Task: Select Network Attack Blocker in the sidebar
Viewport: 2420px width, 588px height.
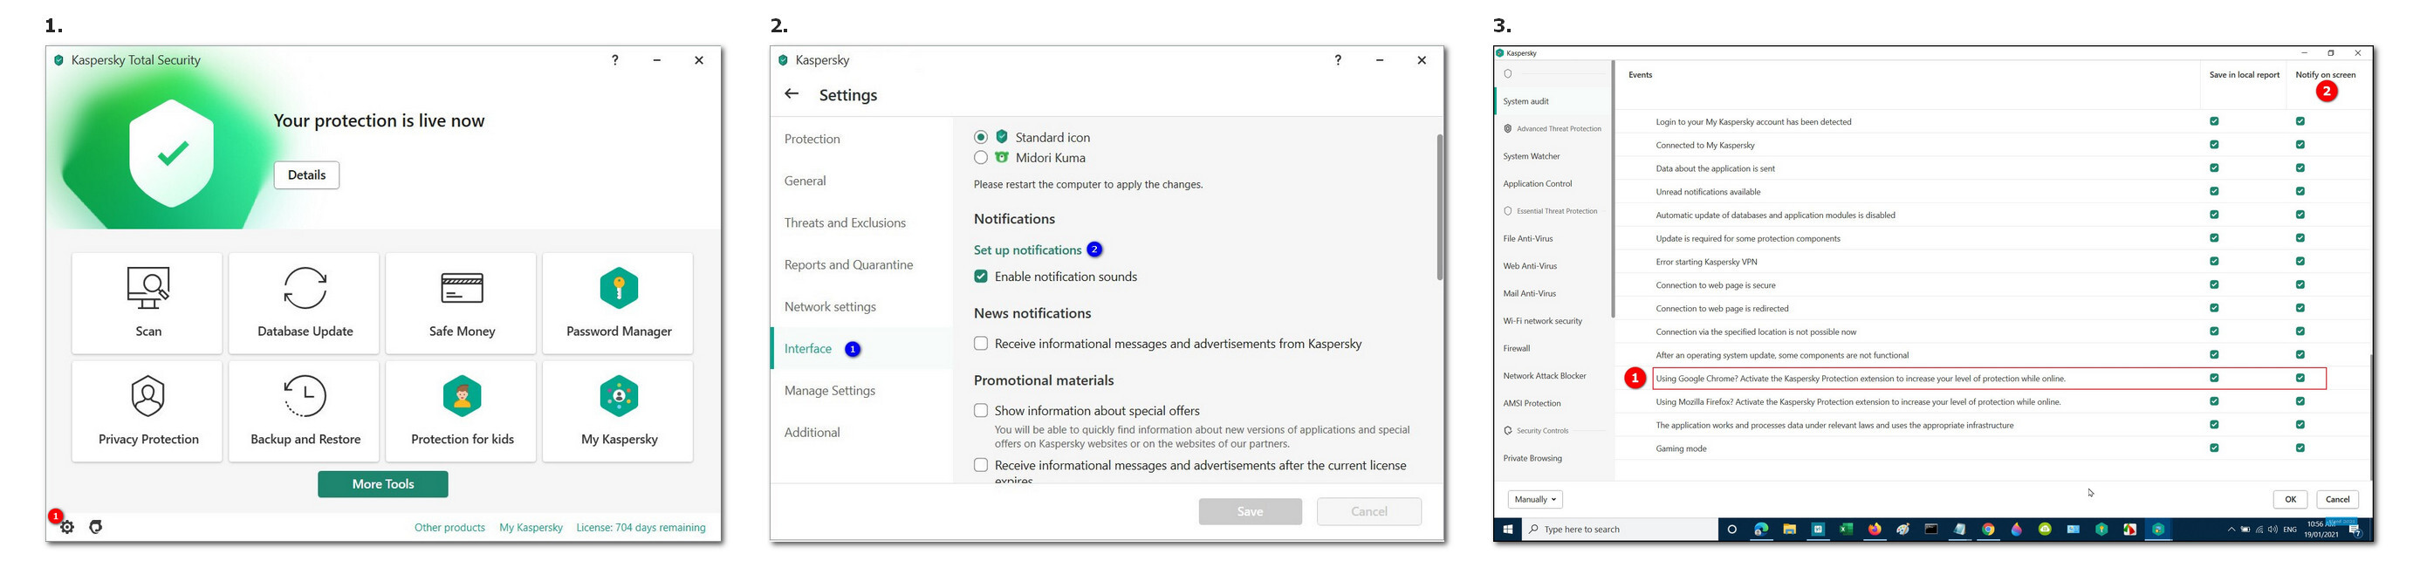Action: [1545, 376]
